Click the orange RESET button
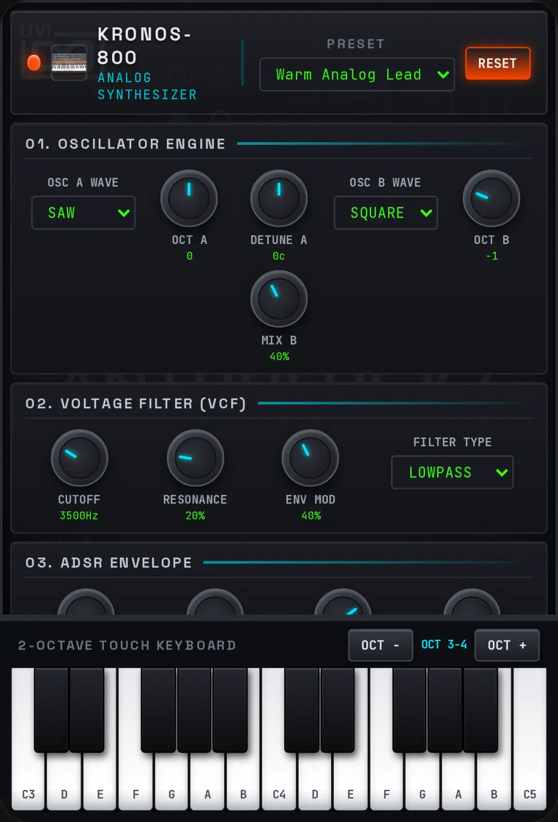The height and width of the screenshot is (822, 558). point(498,64)
